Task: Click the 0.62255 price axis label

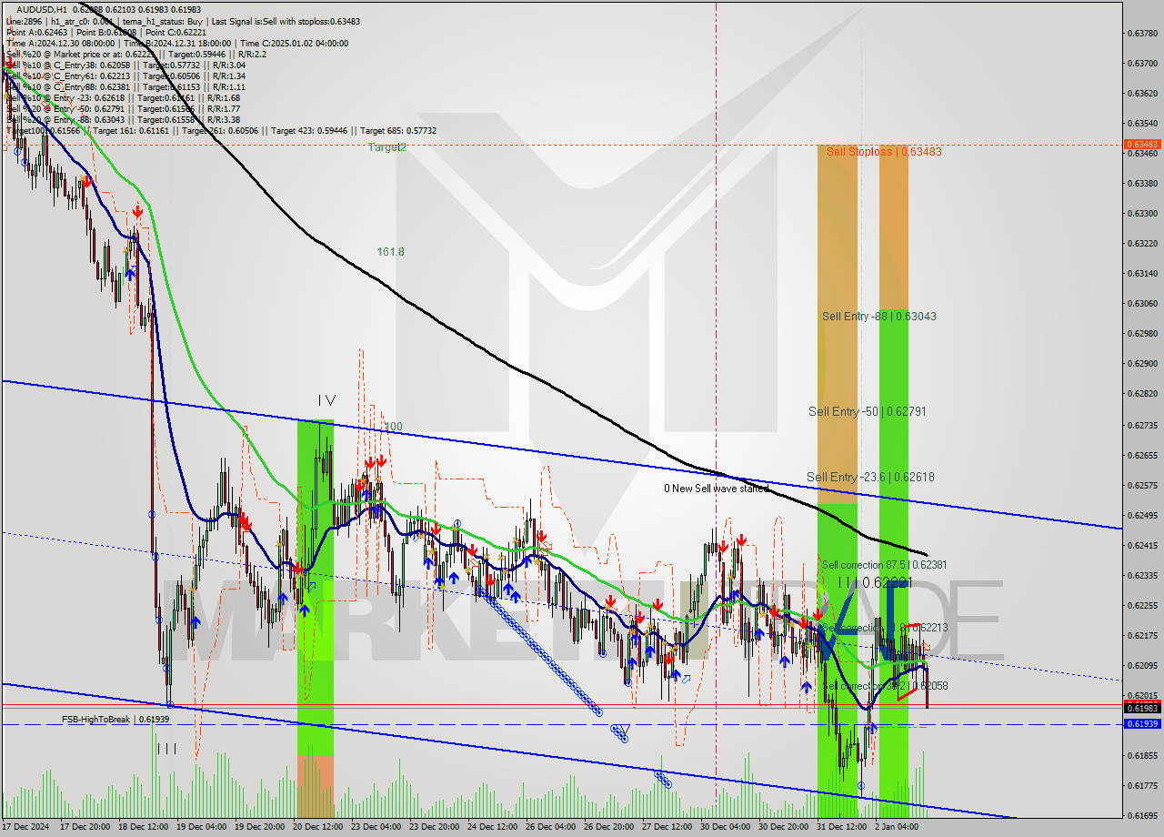Action: [1141, 605]
